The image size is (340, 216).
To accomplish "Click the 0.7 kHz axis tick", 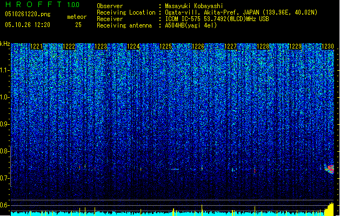I will (x=5, y=178).
